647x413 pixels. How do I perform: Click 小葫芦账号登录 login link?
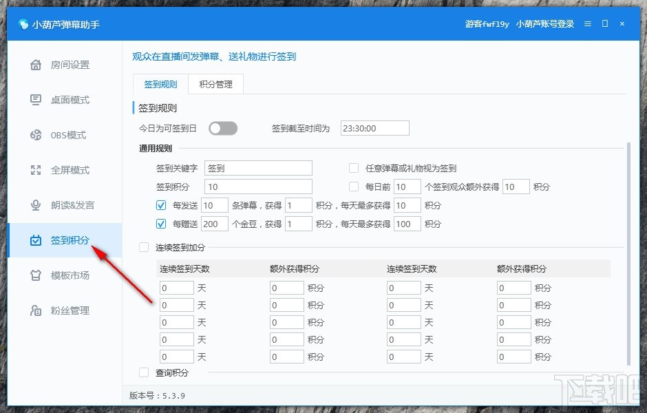click(544, 23)
